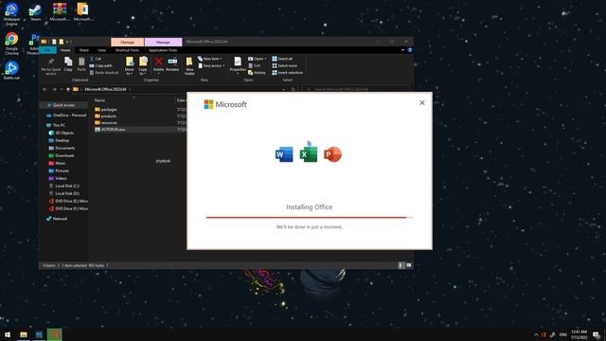Close the Installing Office dialog
Screen dimensions: 606x341
(x=422, y=102)
